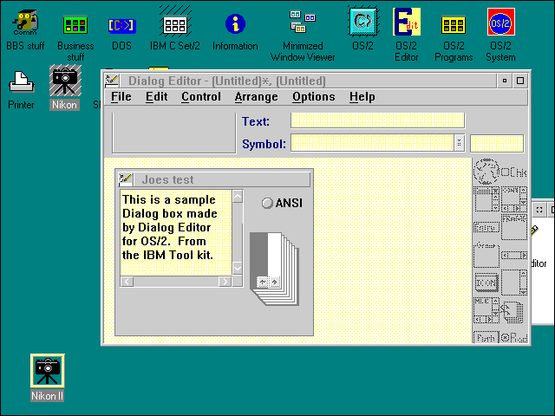Screen dimensions: 555x416
Task: Pick the combo box tool in palette
Action: tap(486, 199)
